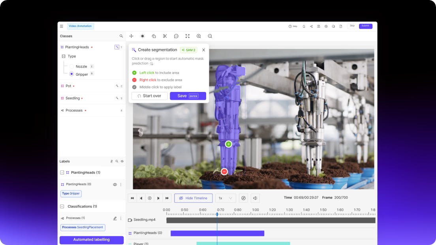This screenshot has width=436, height=245.
Task: Select the Nozzle type radio button
Action: [x=71, y=67]
